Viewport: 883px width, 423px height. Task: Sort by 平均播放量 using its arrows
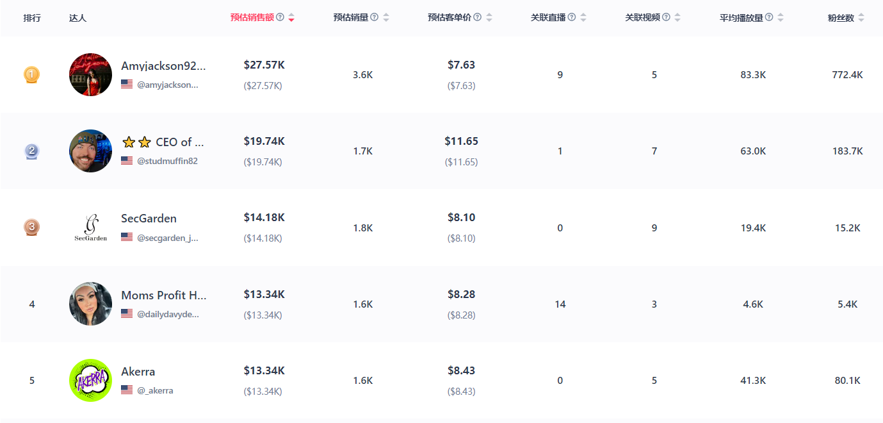click(x=781, y=17)
